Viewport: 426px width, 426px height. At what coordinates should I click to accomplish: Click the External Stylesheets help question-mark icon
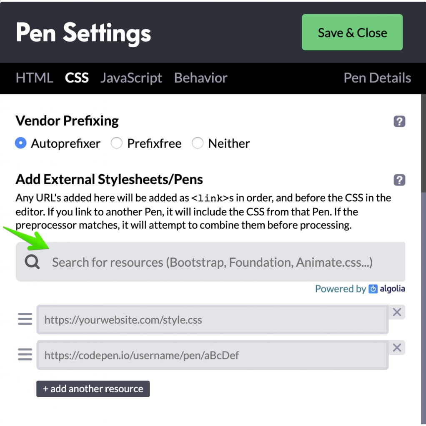point(399,180)
